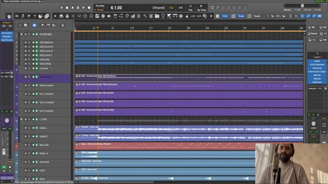This screenshot has height=184, width=328.
Task: Solo the Guitar R track
Action: [29, 136]
